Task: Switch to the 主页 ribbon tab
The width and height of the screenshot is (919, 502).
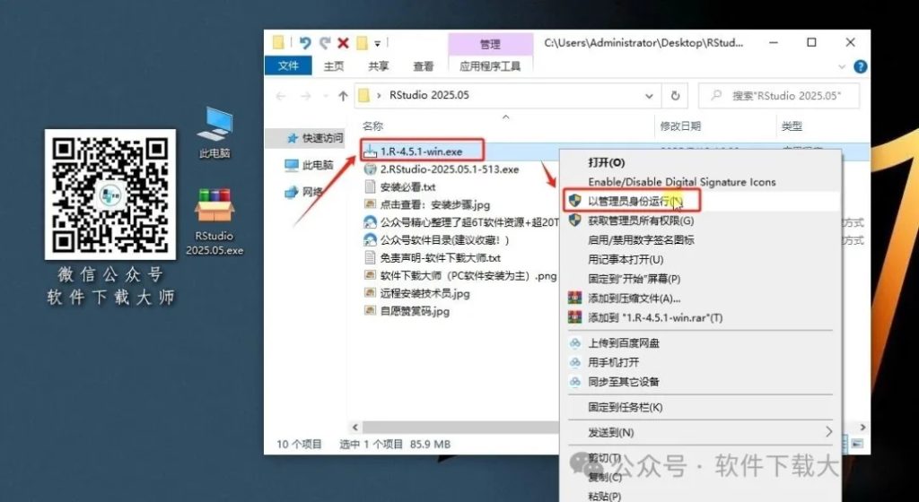Action: (334, 66)
